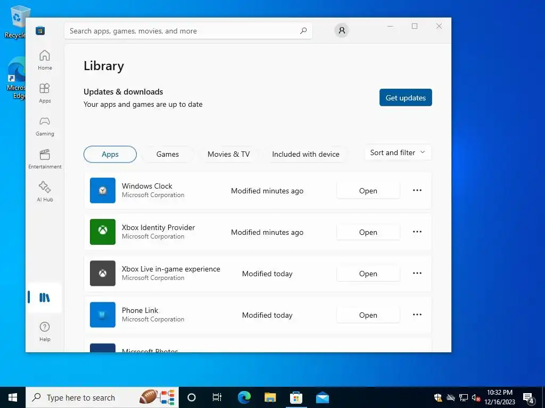The height and width of the screenshot is (408, 545).
Task: Click the Windows Clock app icon
Action: (103, 191)
